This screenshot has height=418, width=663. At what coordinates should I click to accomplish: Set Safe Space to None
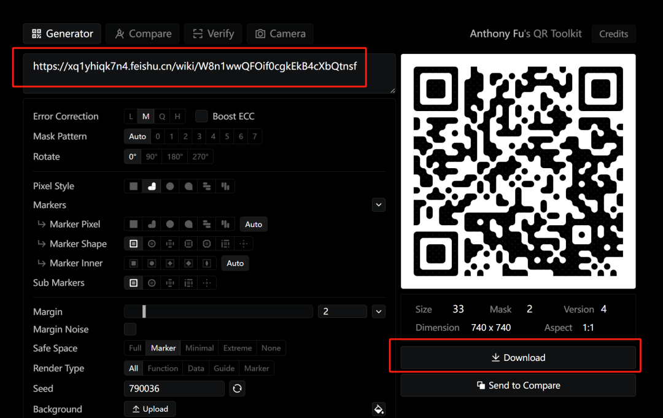click(271, 348)
